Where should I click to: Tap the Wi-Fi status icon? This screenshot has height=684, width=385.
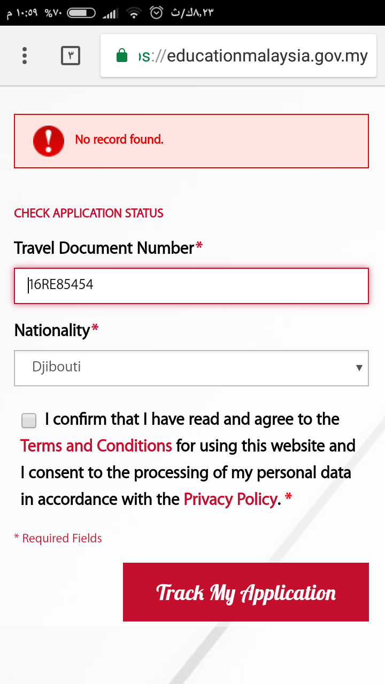[134, 13]
